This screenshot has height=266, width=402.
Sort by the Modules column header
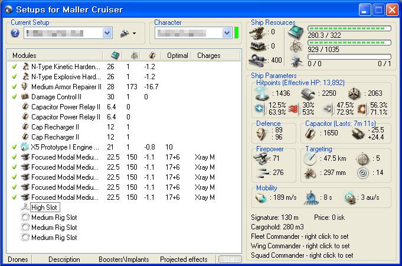point(24,56)
